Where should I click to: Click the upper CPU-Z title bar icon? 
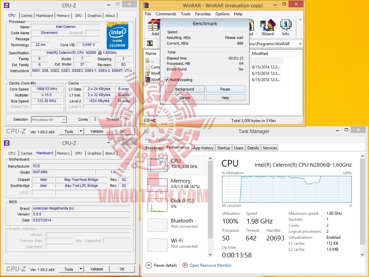click(7, 5)
